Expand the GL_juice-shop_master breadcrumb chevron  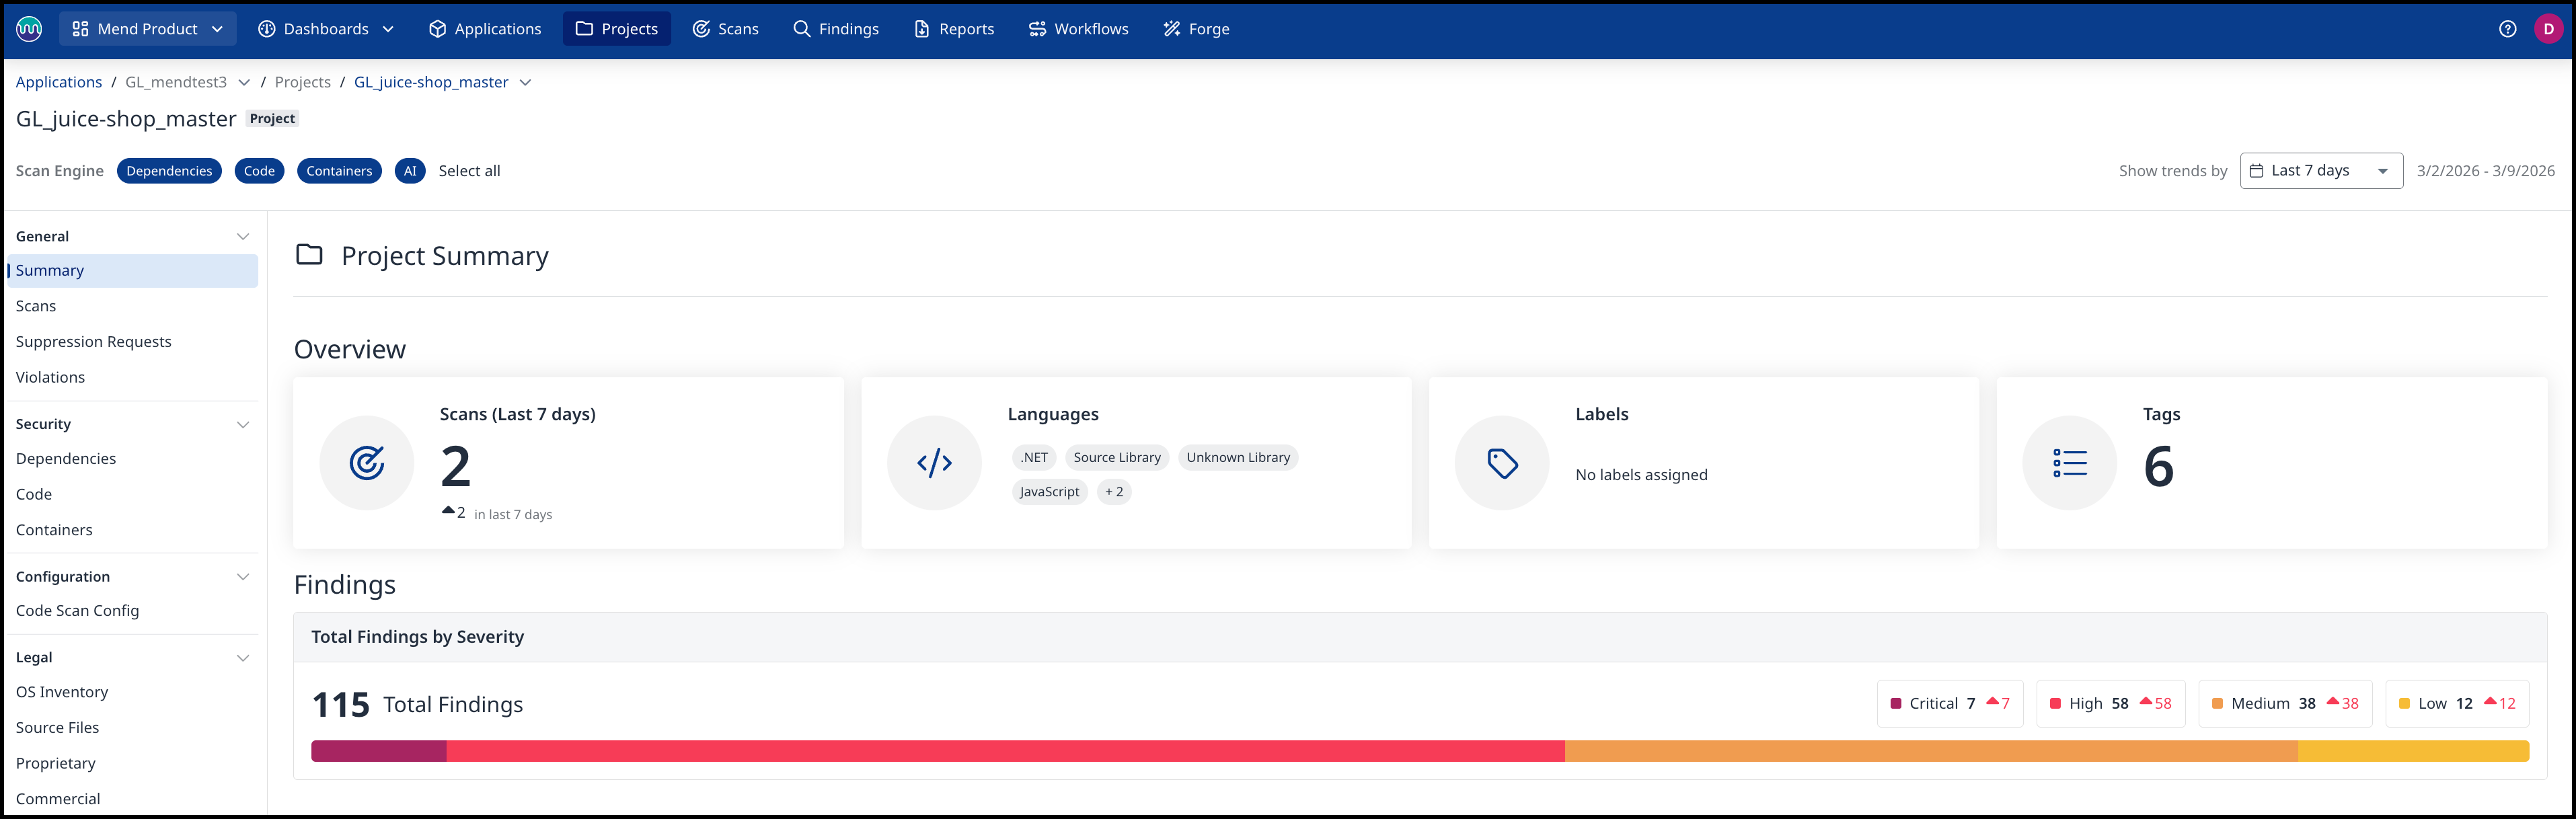click(525, 82)
